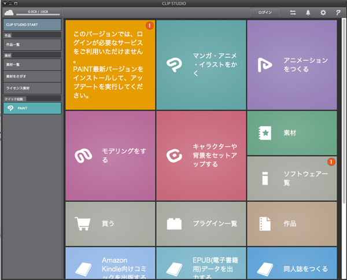Click the ログイン login button
347x280 pixels.
[265, 12]
